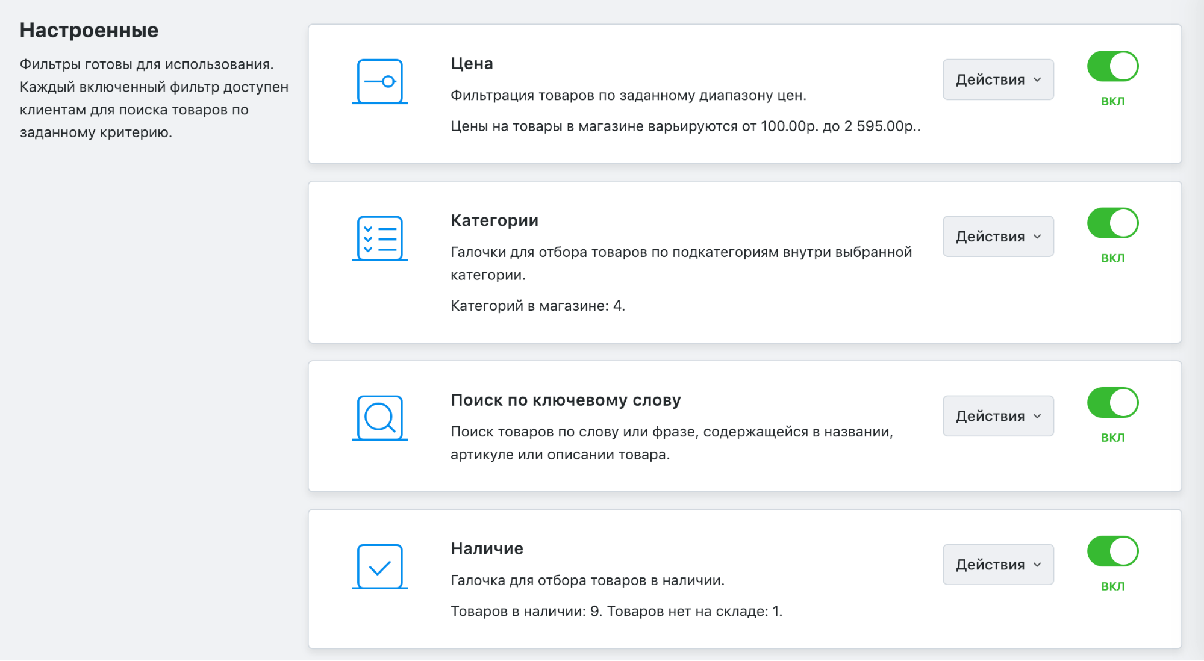This screenshot has width=1204, height=661.
Task: Toggle the Поиск по ключевому слову filter
Action: tap(1112, 403)
